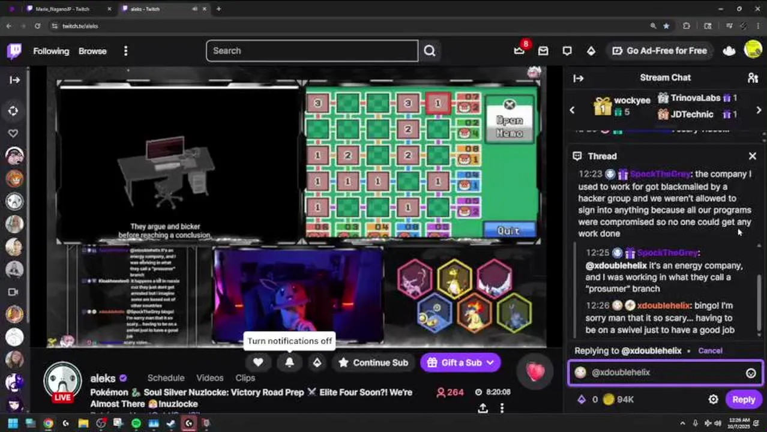This screenshot has height=432, width=767.
Task: Open the channel points 94K balance
Action: (x=618, y=400)
